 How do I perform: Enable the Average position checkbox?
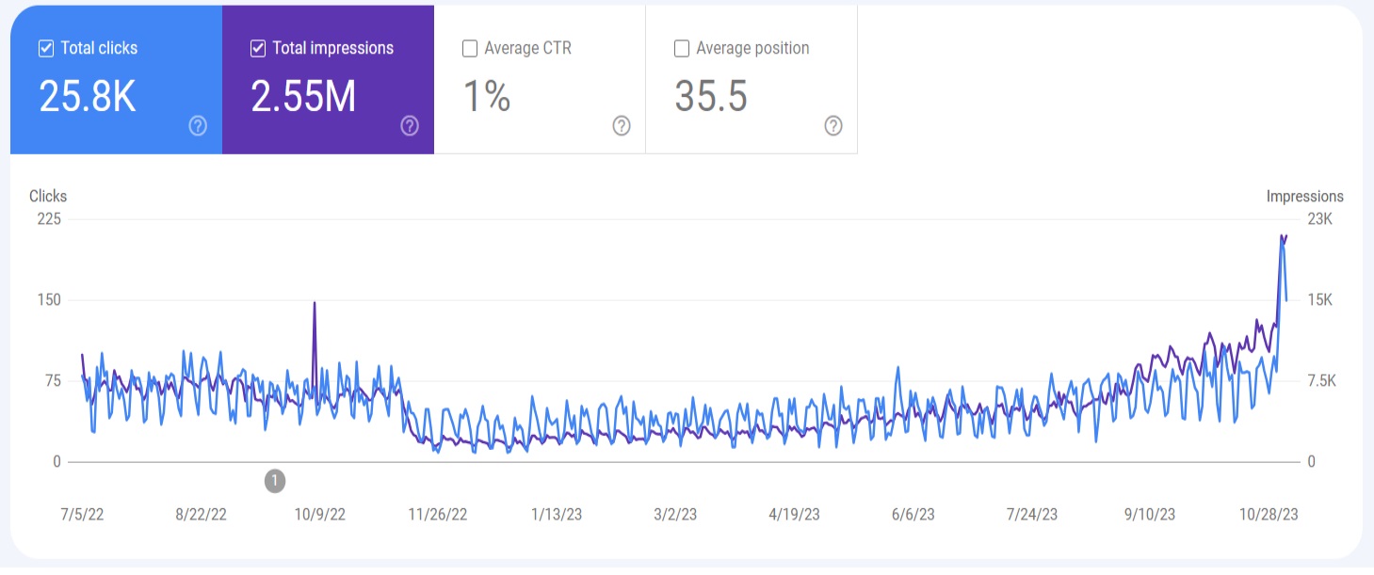click(681, 48)
